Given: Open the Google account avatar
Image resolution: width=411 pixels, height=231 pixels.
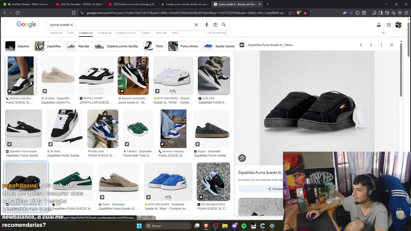Looking at the screenshot, I should point(398,25).
